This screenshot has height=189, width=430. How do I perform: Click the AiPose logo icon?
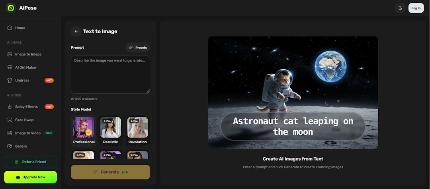tap(11, 8)
